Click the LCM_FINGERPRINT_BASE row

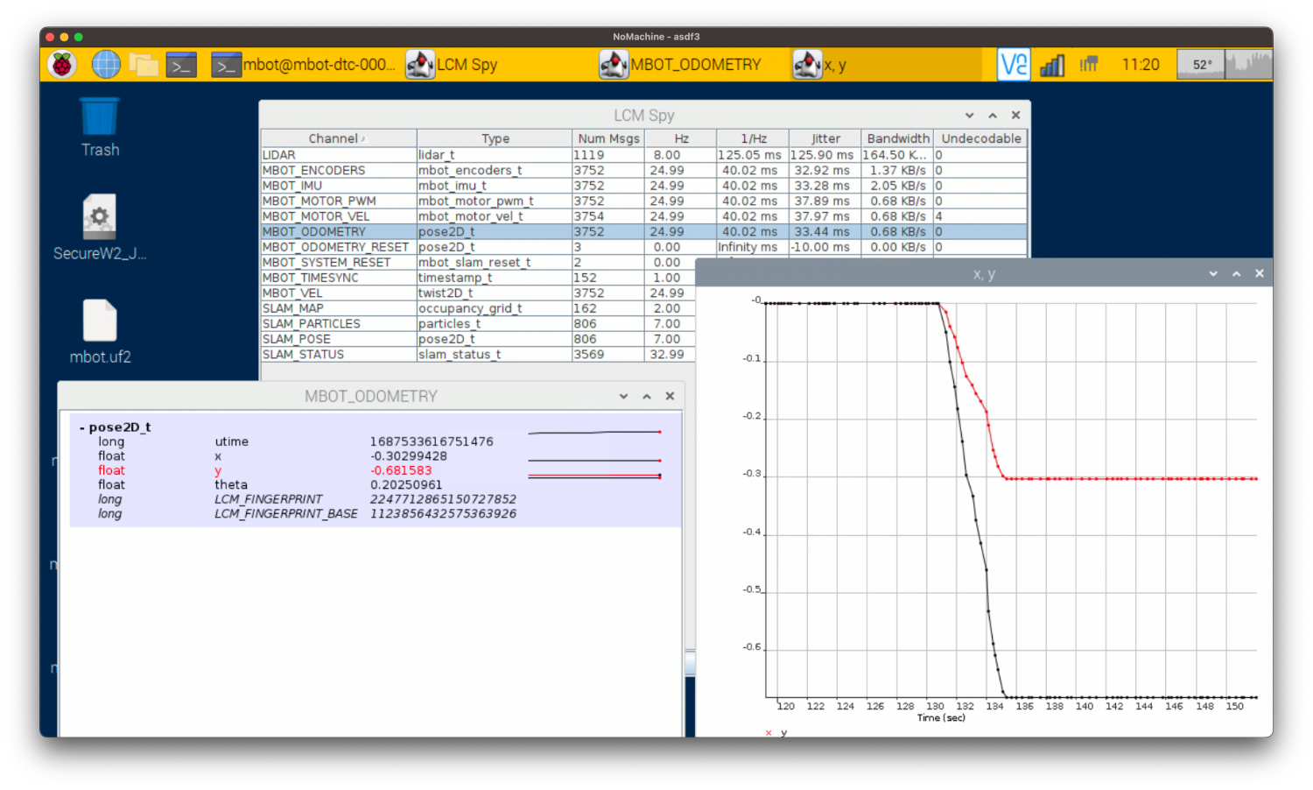pos(375,513)
